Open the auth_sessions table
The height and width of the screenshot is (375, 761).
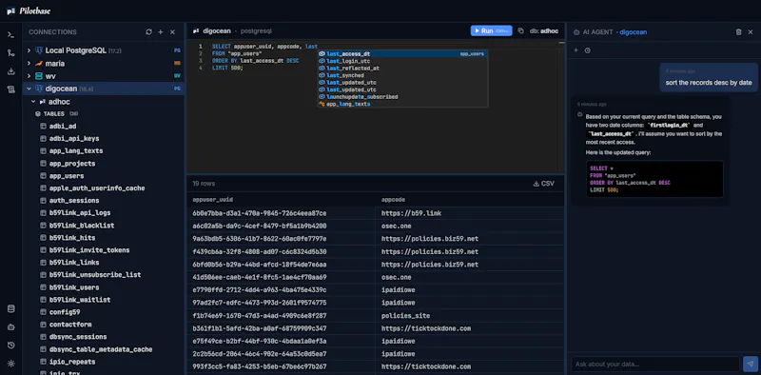click(x=74, y=201)
